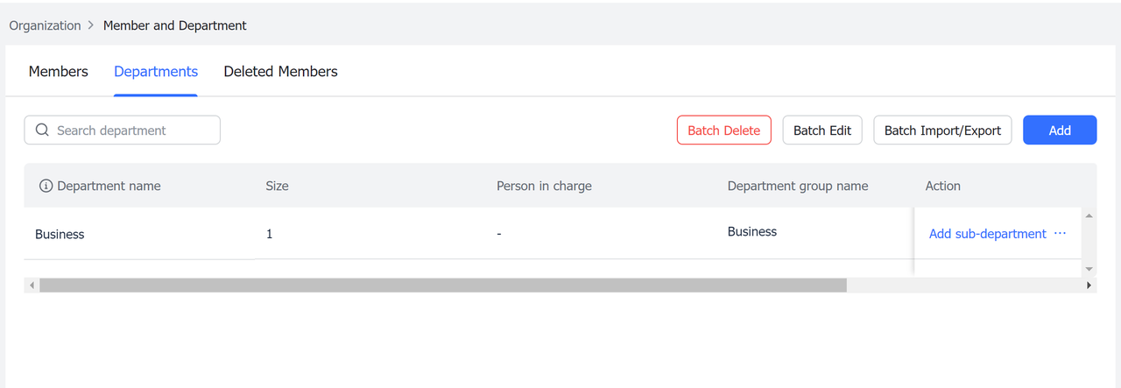This screenshot has height=388, width=1121.
Task: Click the info icon beside Department name
Action: coord(46,186)
